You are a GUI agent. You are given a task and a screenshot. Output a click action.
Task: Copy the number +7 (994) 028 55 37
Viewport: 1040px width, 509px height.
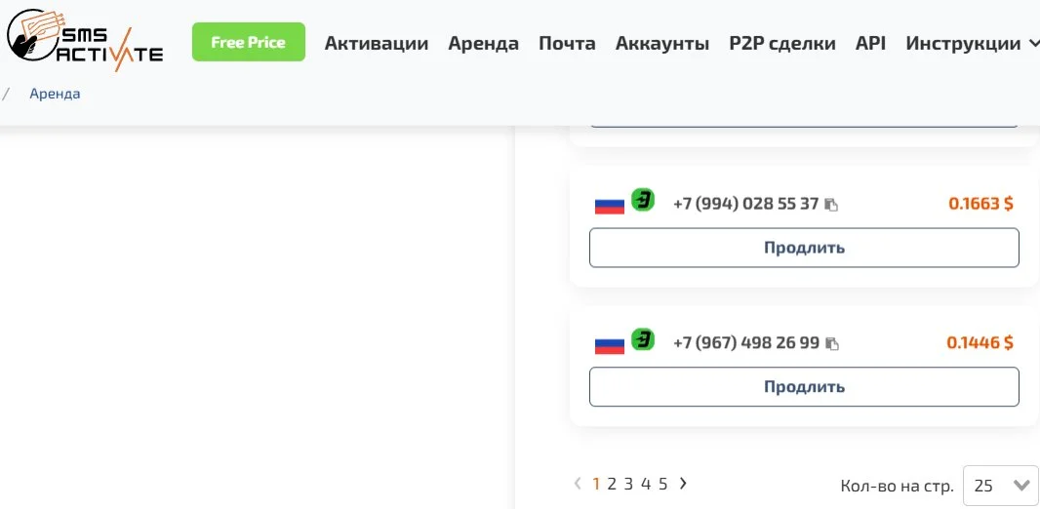tap(831, 205)
